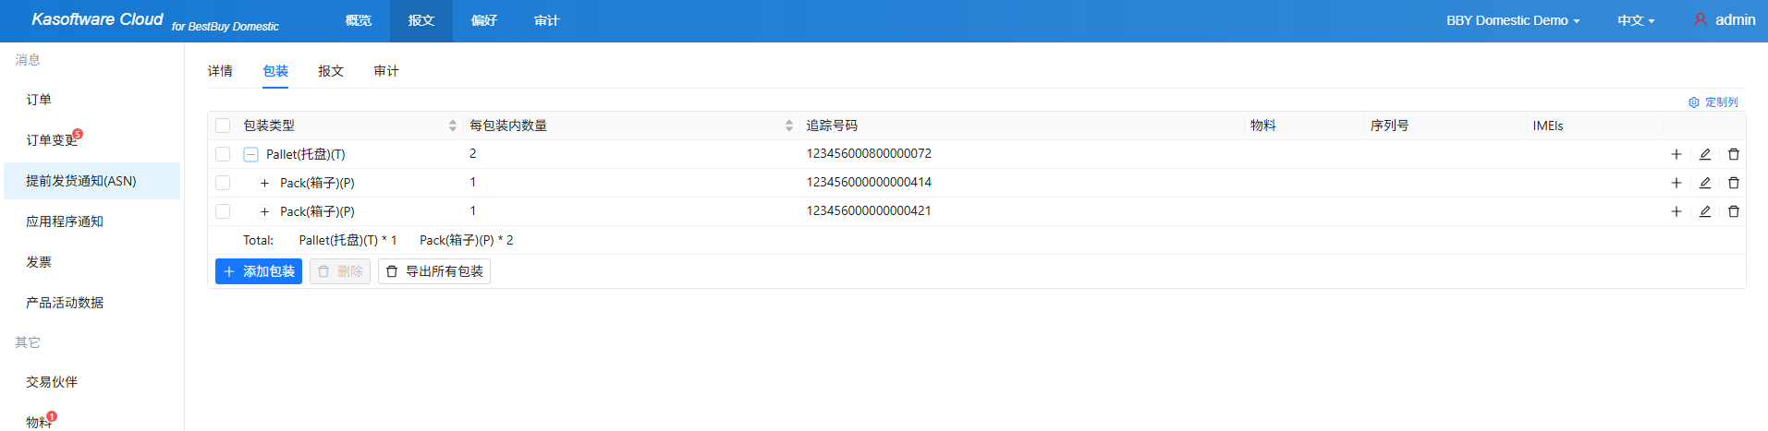This screenshot has height=431, width=1768.
Task: Delete the package with tracking ending 0421
Action: (x=1733, y=211)
